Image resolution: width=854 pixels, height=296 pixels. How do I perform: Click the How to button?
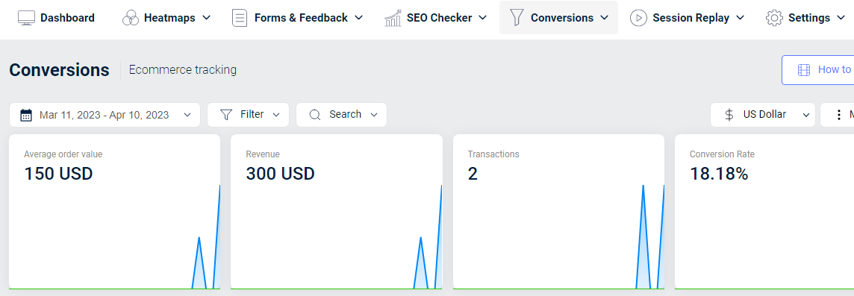click(x=818, y=70)
